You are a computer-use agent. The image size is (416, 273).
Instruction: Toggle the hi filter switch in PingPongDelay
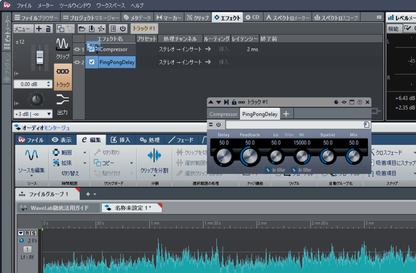click(294, 170)
